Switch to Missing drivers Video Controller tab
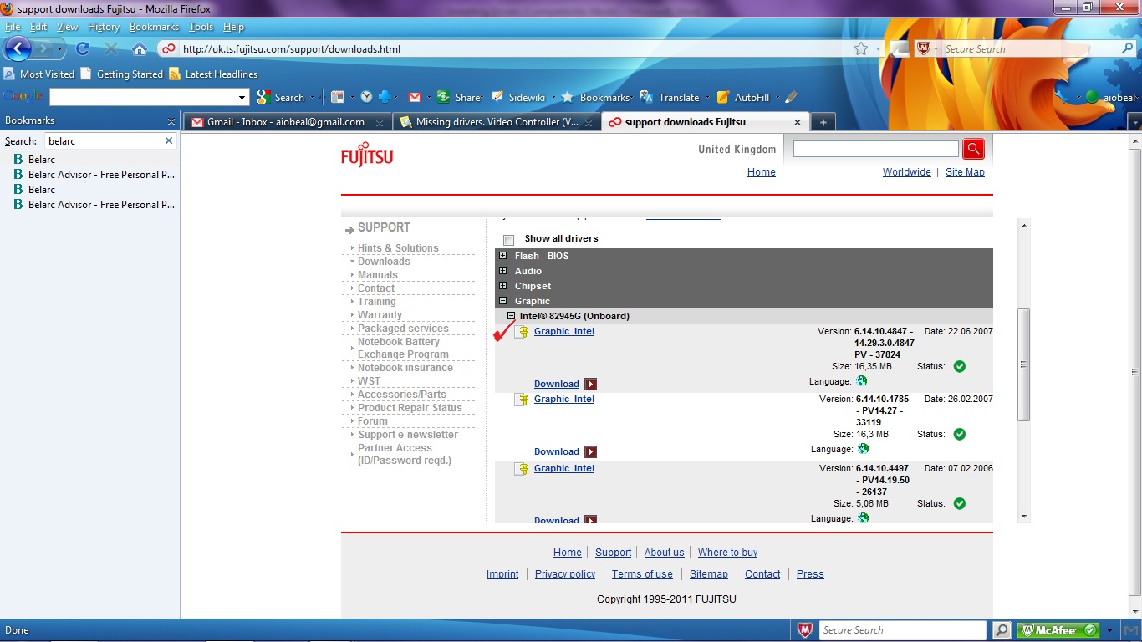This screenshot has width=1142, height=642. [x=497, y=122]
